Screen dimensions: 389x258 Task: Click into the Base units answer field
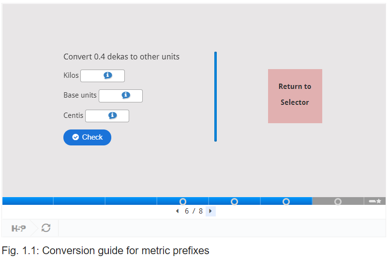[x=120, y=96]
